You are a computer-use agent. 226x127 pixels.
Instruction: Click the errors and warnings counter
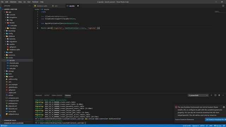(x=4, y=126)
